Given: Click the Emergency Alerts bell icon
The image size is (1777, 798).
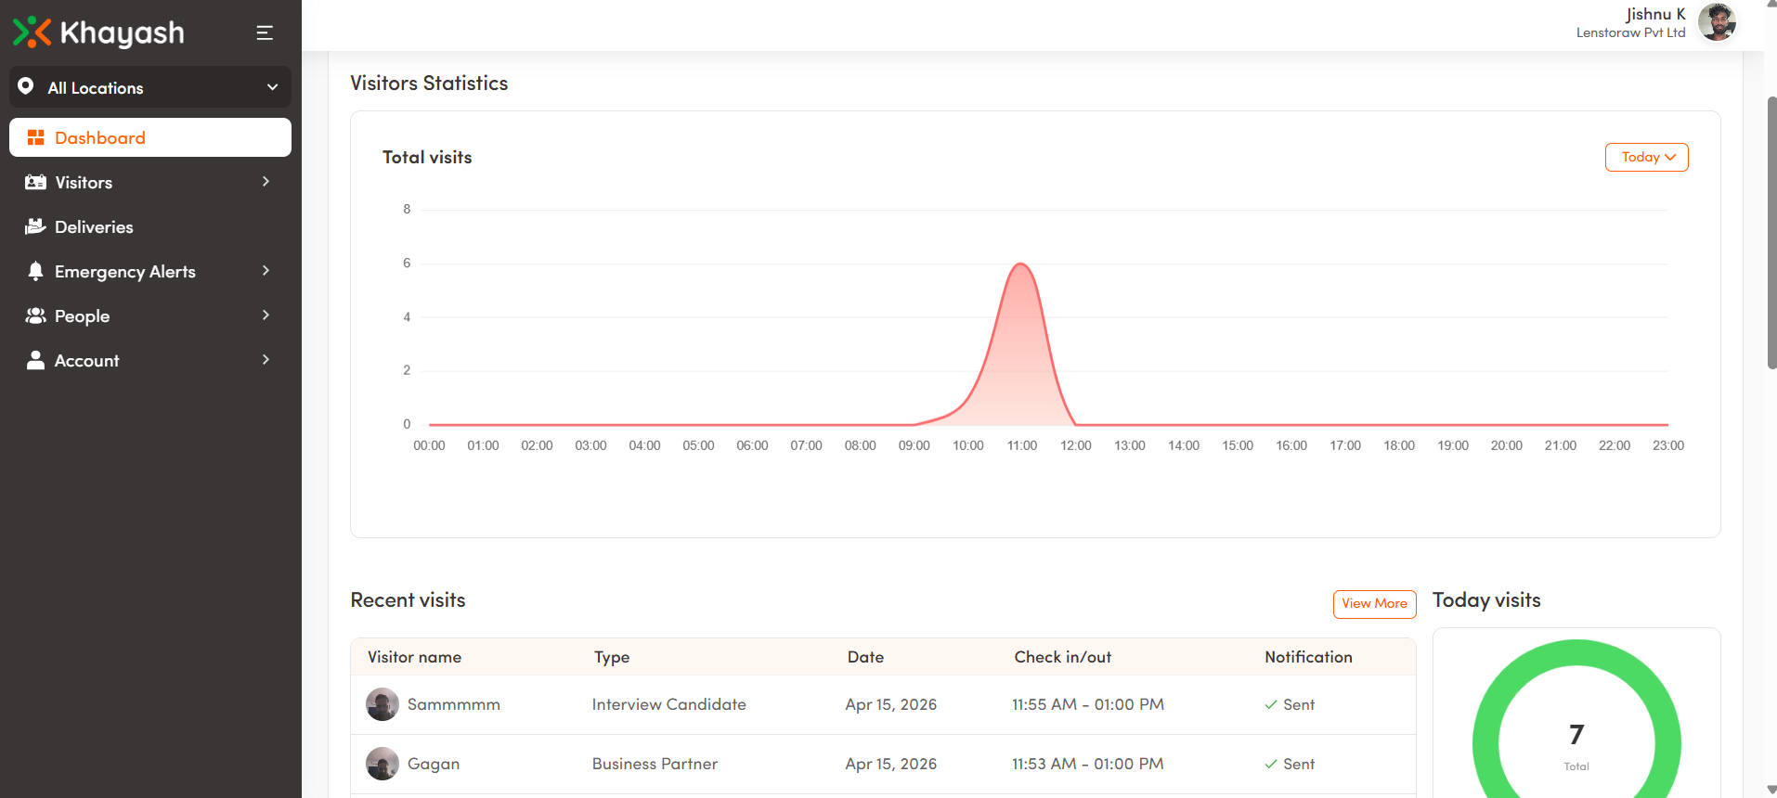Looking at the screenshot, I should [35, 271].
